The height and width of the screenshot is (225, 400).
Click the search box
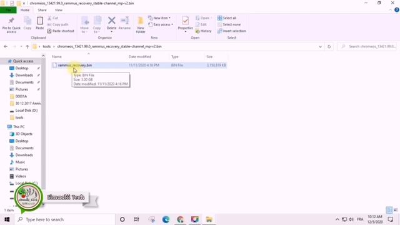(x=367, y=46)
